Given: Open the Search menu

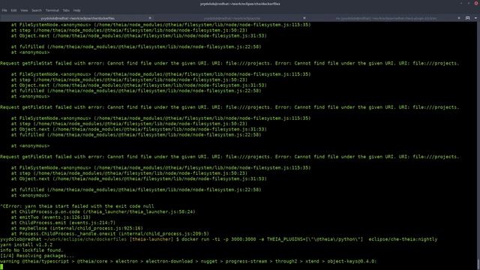Looking at the screenshot, I should point(37,10).
